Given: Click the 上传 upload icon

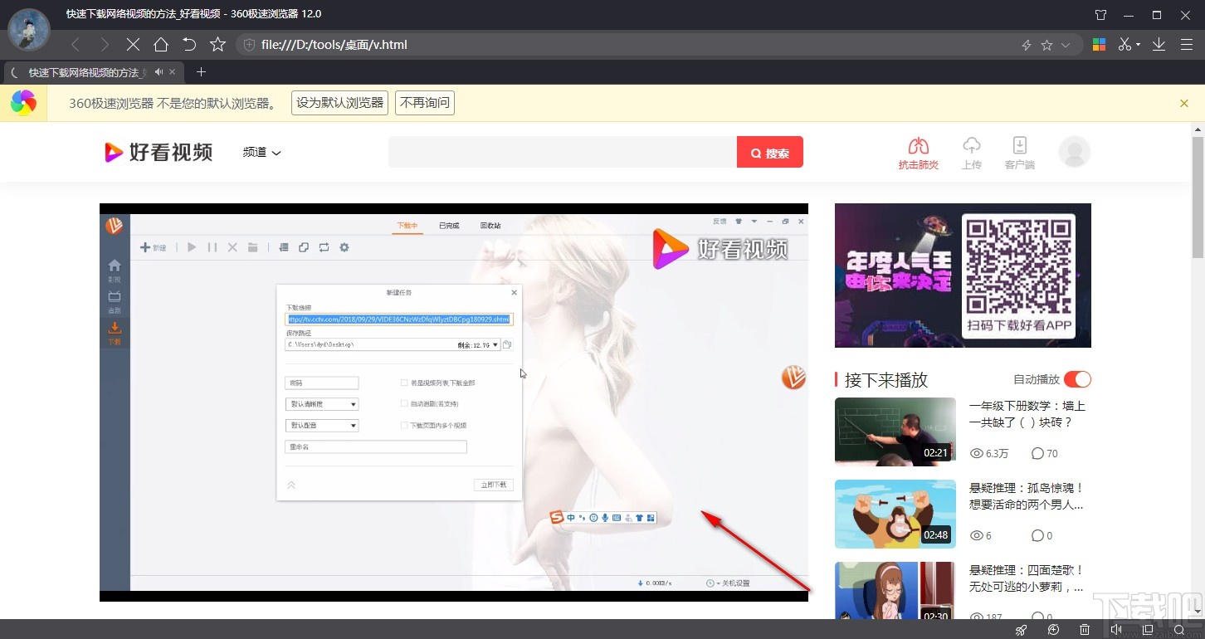Looking at the screenshot, I should point(972,154).
